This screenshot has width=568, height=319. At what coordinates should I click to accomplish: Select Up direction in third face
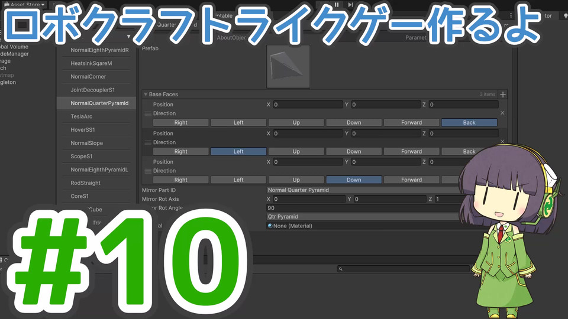(x=296, y=180)
